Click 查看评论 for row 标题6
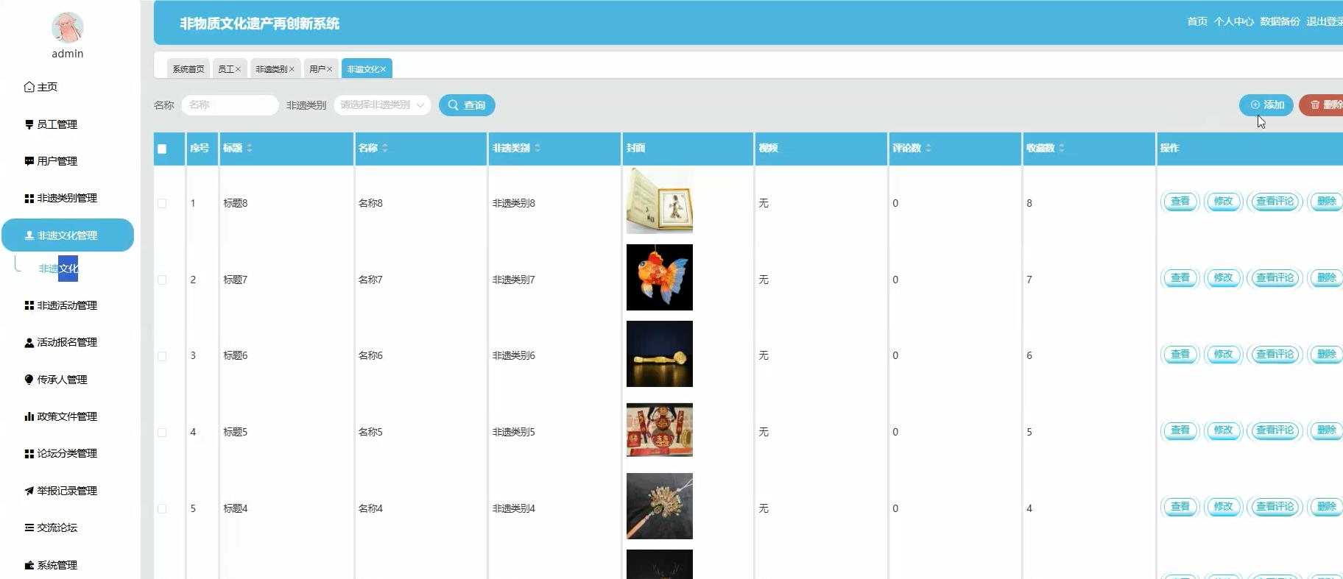This screenshot has width=1343, height=579. coord(1275,355)
